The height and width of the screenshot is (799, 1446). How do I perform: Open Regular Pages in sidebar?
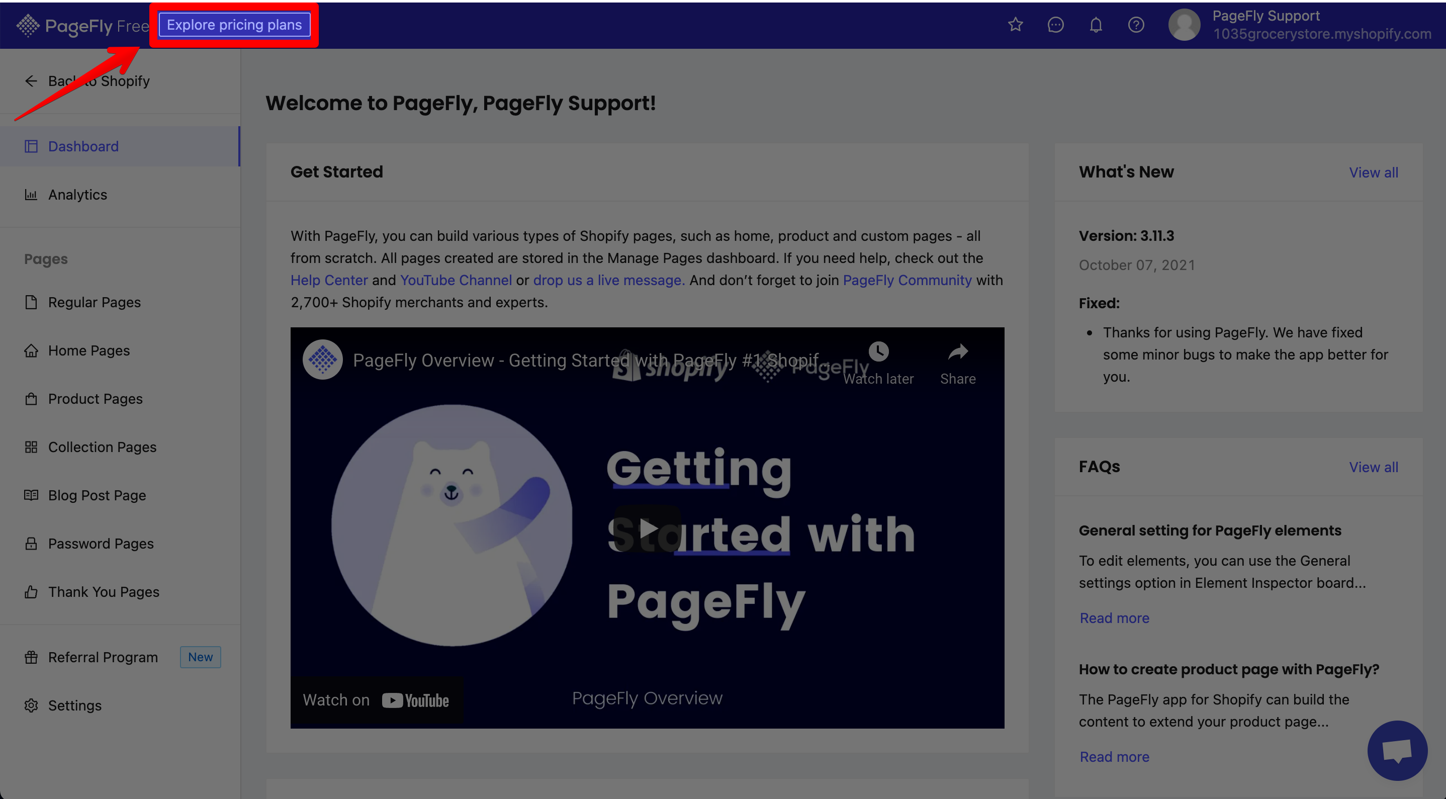pyautogui.click(x=120, y=302)
